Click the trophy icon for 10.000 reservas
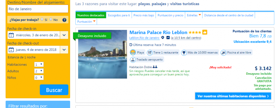 [184, 52]
